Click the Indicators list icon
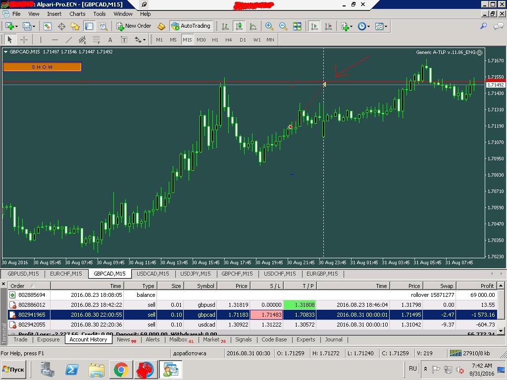The image size is (507, 380). 345,26
